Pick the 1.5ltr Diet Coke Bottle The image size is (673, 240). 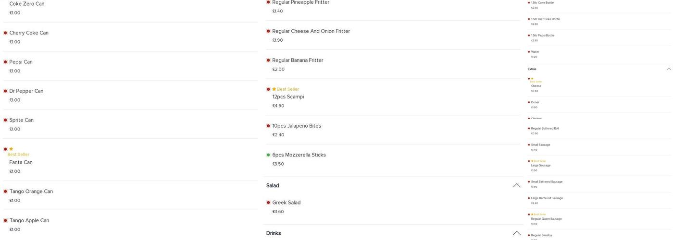pos(545,19)
